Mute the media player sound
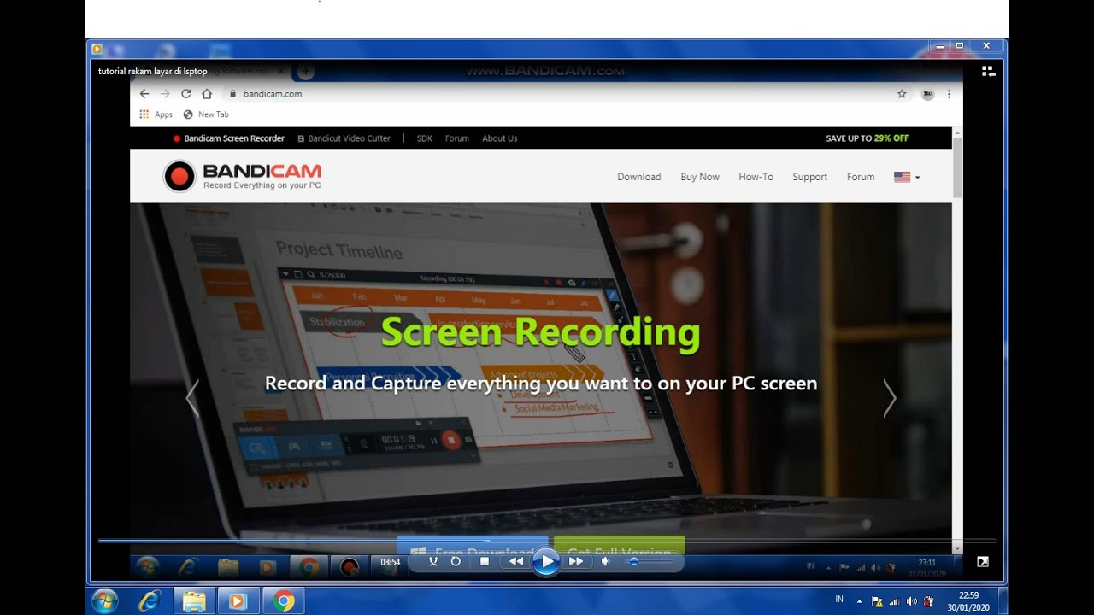Image resolution: width=1094 pixels, height=615 pixels. point(606,561)
